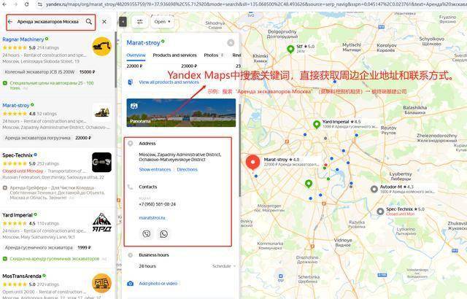The image size is (467, 299).
Task: Switch to Products and services tab
Action: pos(175,55)
